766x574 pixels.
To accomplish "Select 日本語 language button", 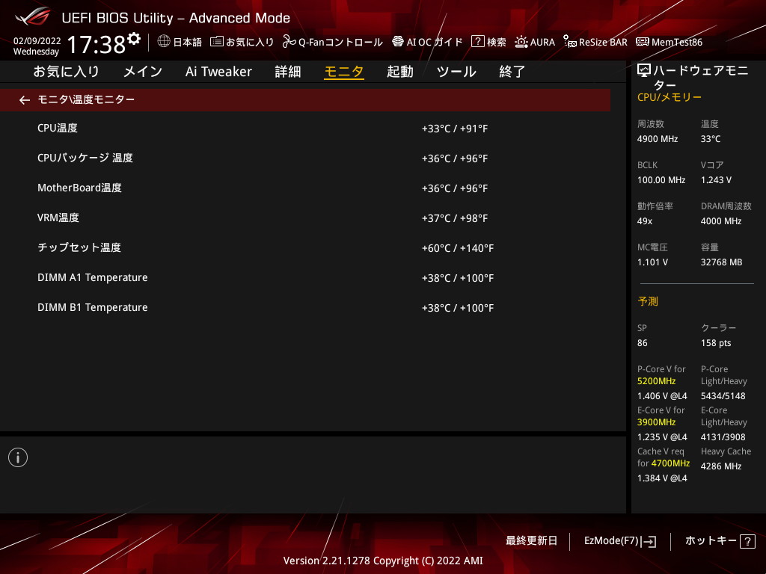I will click(188, 42).
